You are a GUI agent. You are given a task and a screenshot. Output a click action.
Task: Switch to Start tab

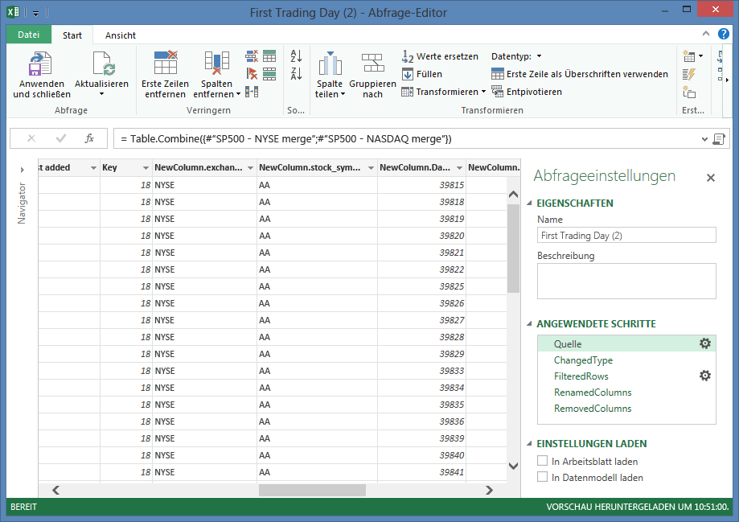pyautogui.click(x=72, y=35)
